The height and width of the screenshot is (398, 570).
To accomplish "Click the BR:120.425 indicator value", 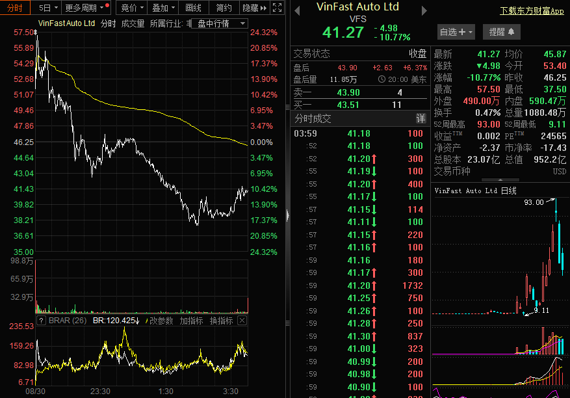I will [116, 321].
